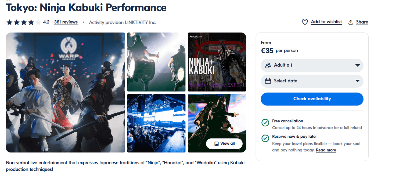Click the calendar icon in date selector
Screen dimensions: 403x172
[x=268, y=81]
